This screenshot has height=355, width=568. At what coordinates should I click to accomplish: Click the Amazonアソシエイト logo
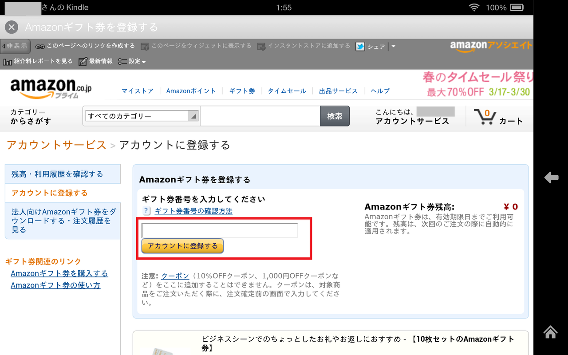(x=491, y=46)
